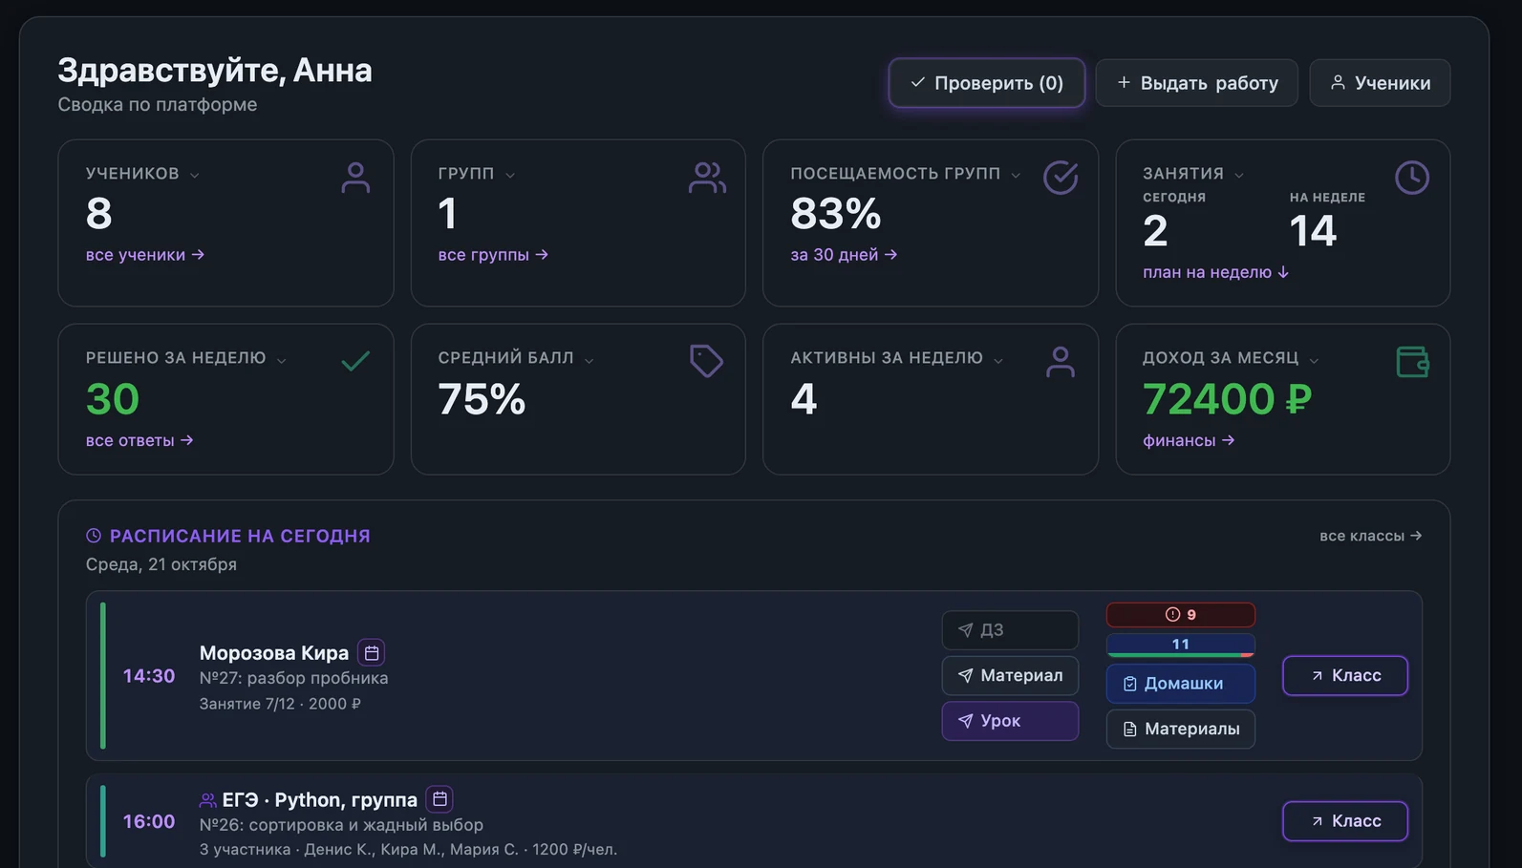Click the purple Урок button

1010,721
